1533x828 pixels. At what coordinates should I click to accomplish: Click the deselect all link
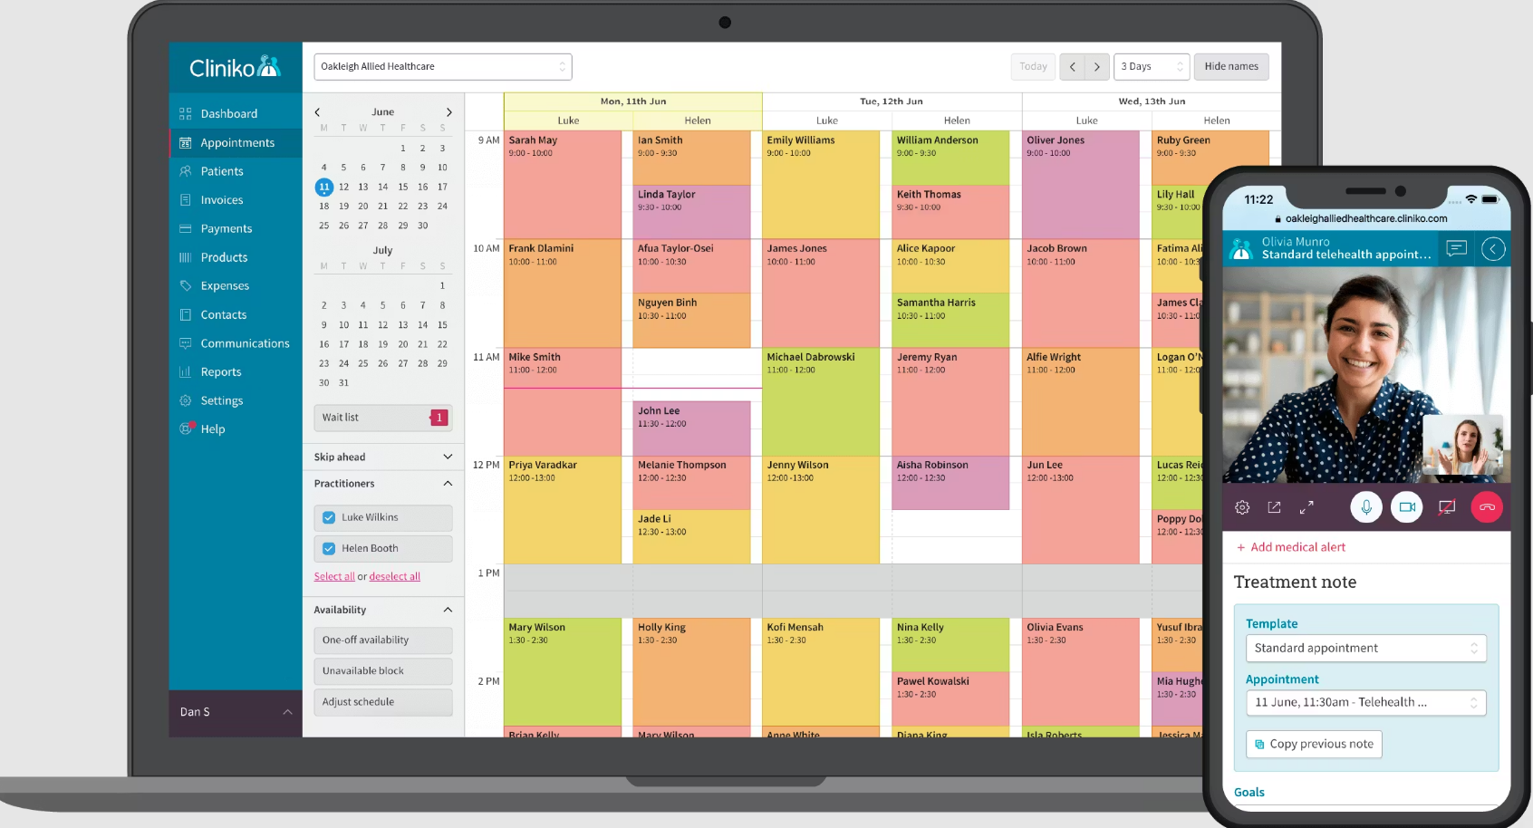pyautogui.click(x=395, y=576)
